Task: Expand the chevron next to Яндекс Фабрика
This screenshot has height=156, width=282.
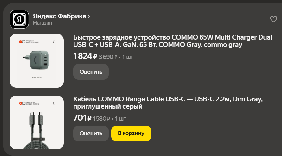Action: [89, 16]
